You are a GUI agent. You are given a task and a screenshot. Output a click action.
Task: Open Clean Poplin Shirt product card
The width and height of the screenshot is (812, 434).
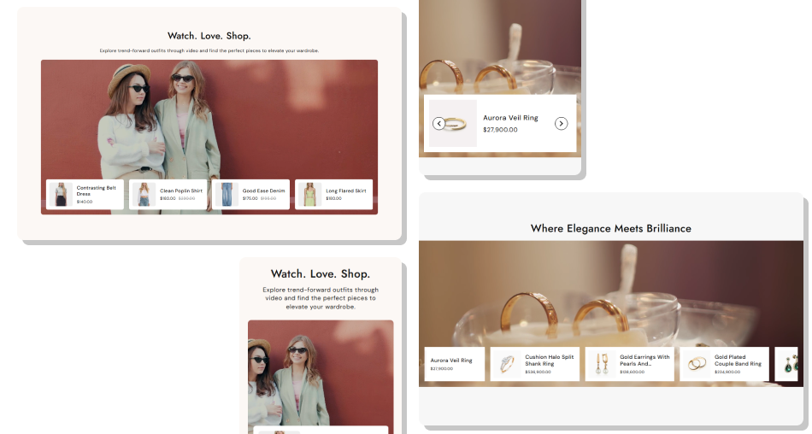(168, 195)
